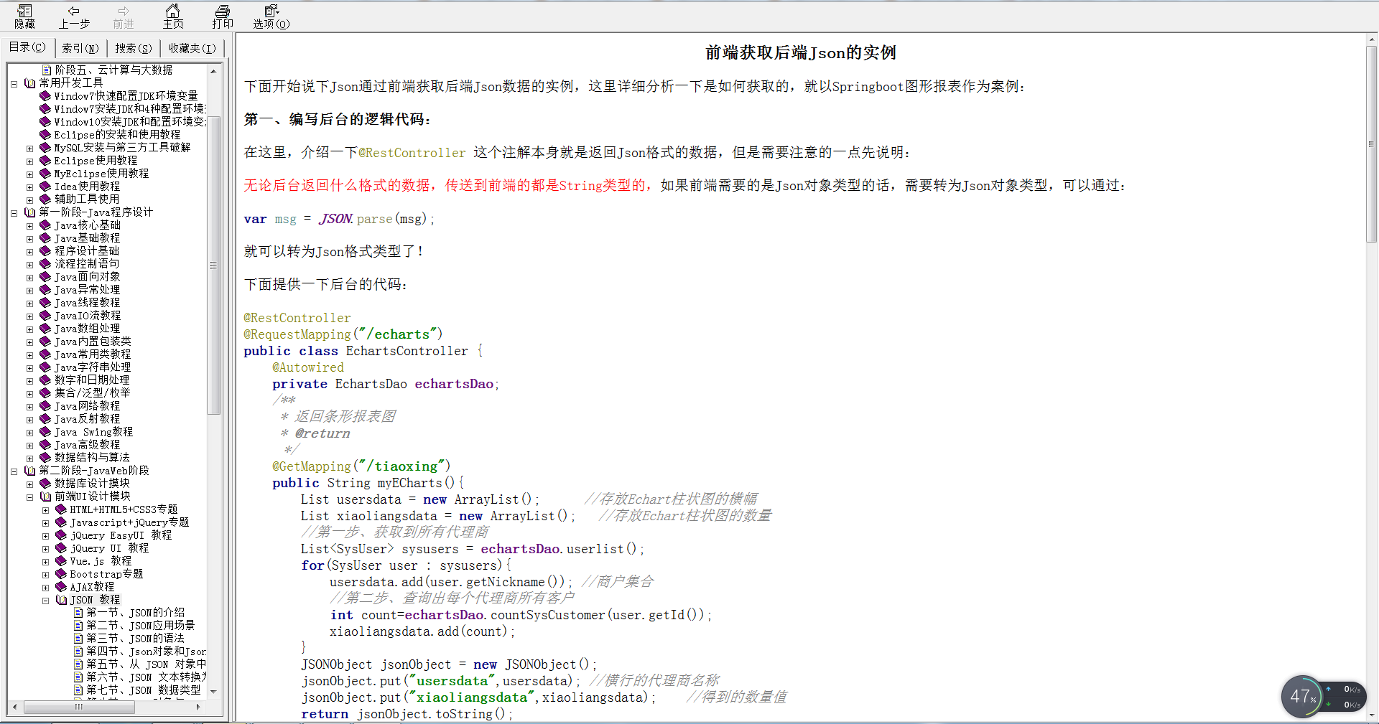Screen dimensions: 1379x724
Task: Collapse the 第二阶段-JavaWeb阶段 node
Action: coord(14,471)
